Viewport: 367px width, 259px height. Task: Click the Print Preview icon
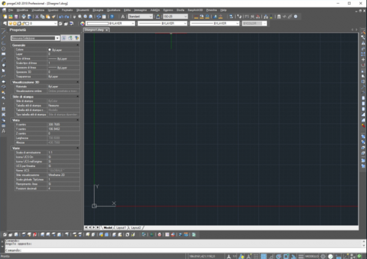(29, 17)
